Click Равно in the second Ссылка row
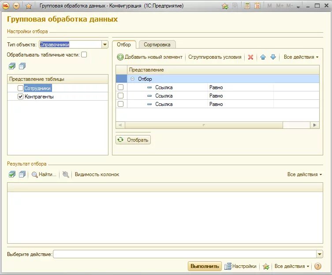The width and height of the screenshot is (332, 275). (216, 96)
